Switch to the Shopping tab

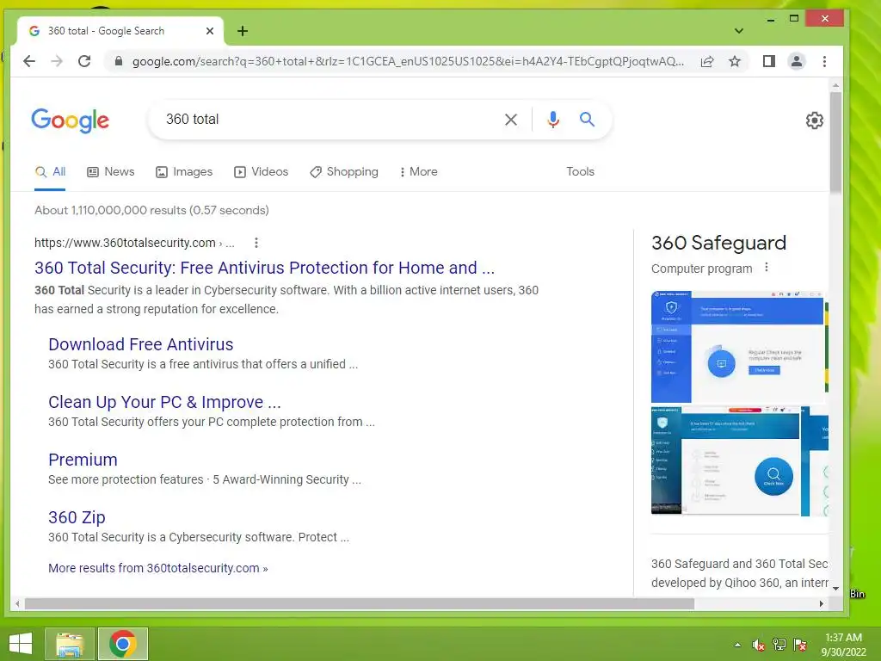(344, 172)
